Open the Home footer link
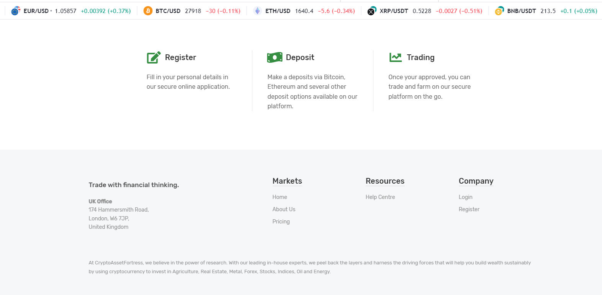This screenshot has height=295, width=602. [x=280, y=197]
